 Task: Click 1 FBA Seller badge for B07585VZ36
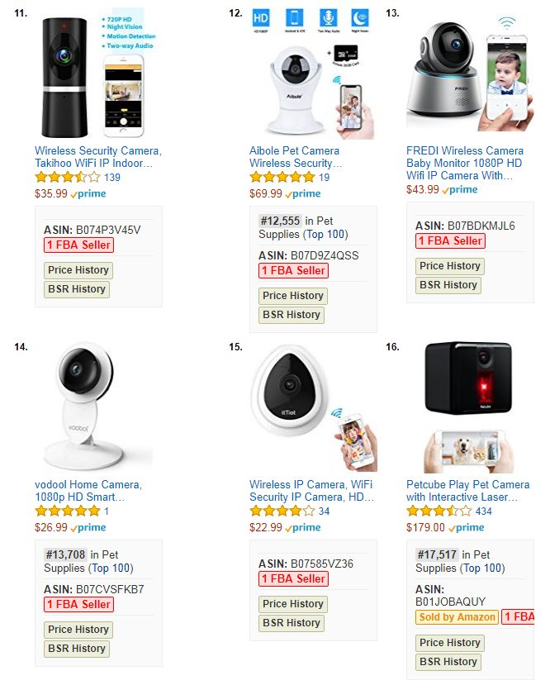pyautogui.click(x=293, y=579)
